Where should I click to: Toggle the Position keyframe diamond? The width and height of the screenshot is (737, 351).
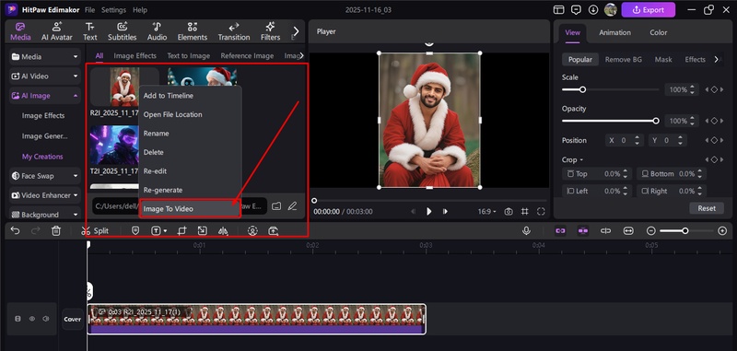(714, 140)
